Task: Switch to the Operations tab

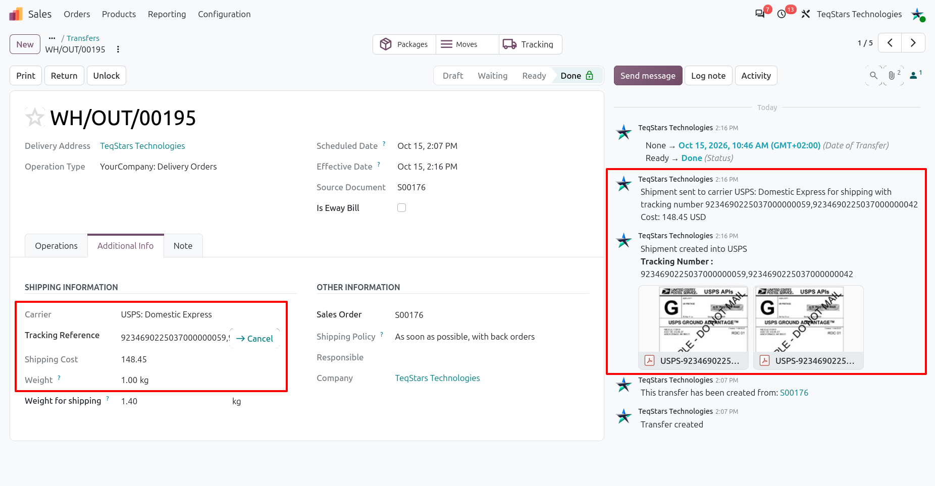Action: click(x=57, y=246)
